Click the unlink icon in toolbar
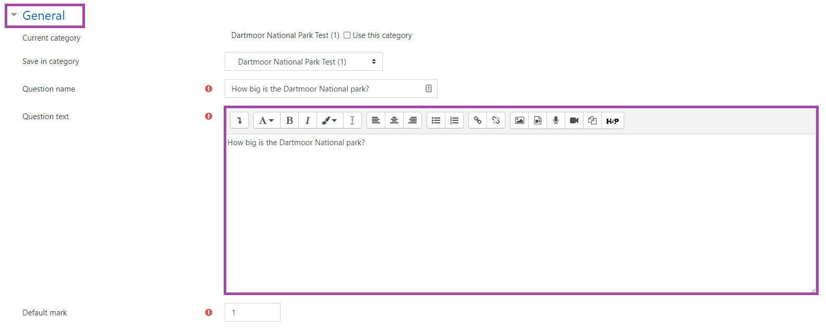826x331 pixels. point(495,121)
